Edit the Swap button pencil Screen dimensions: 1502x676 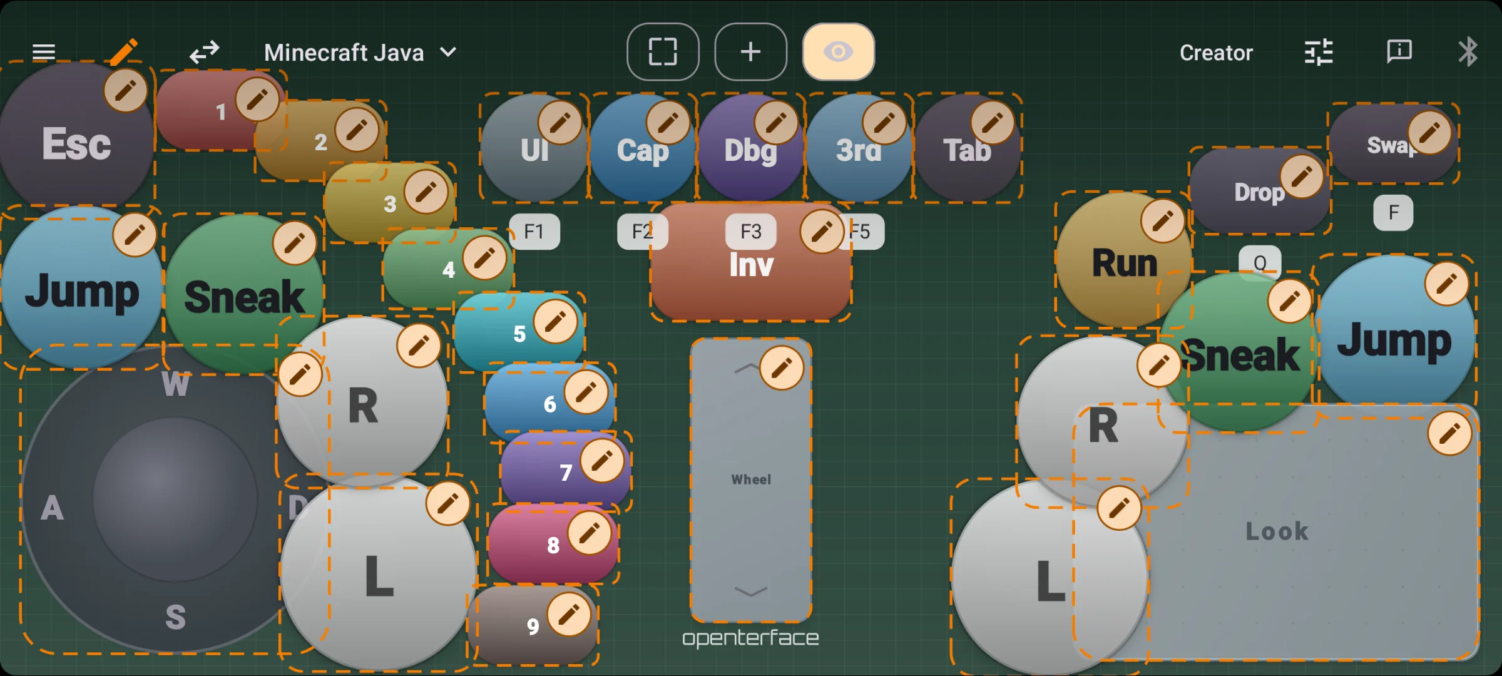pyautogui.click(x=1430, y=133)
